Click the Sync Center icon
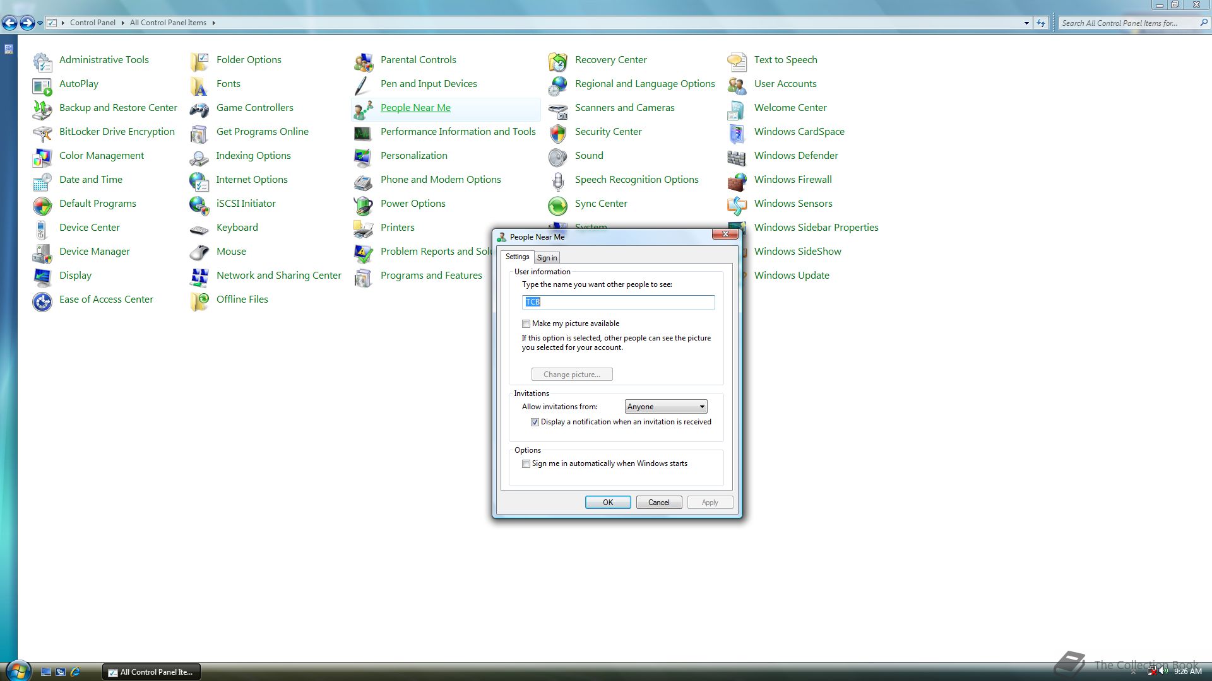Image resolution: width=1212 pixels, height=681 pixels. coord(558,205)
